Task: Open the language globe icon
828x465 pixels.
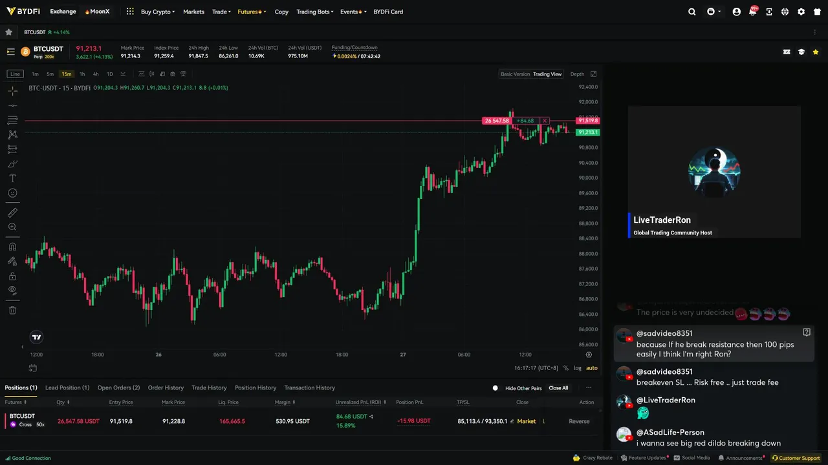Action: (785, 12)
